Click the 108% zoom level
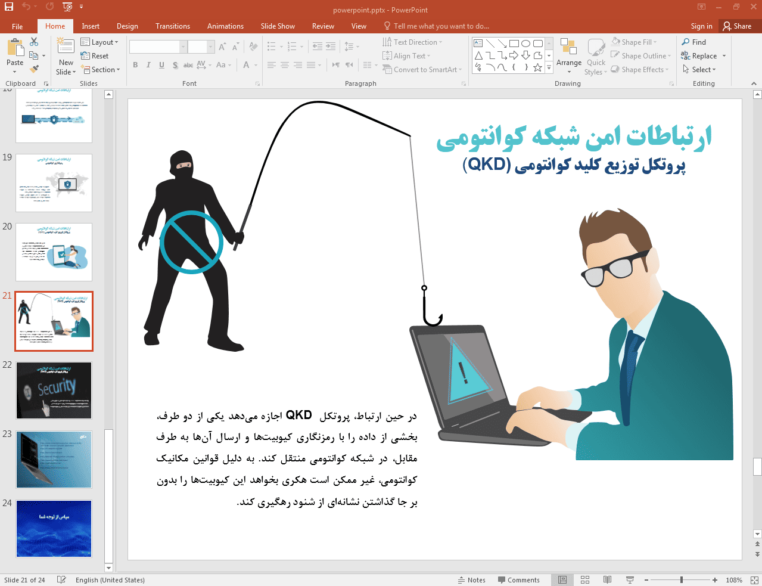The width and height of the screenshot is (762, 586). tap(734, 580)
